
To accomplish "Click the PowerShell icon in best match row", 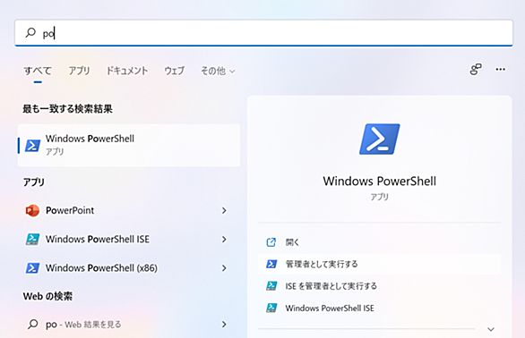I will (x=33, y=146).
